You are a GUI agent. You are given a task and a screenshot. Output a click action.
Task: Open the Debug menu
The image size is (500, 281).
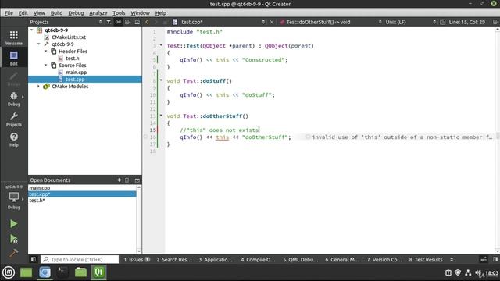[76, 13]
